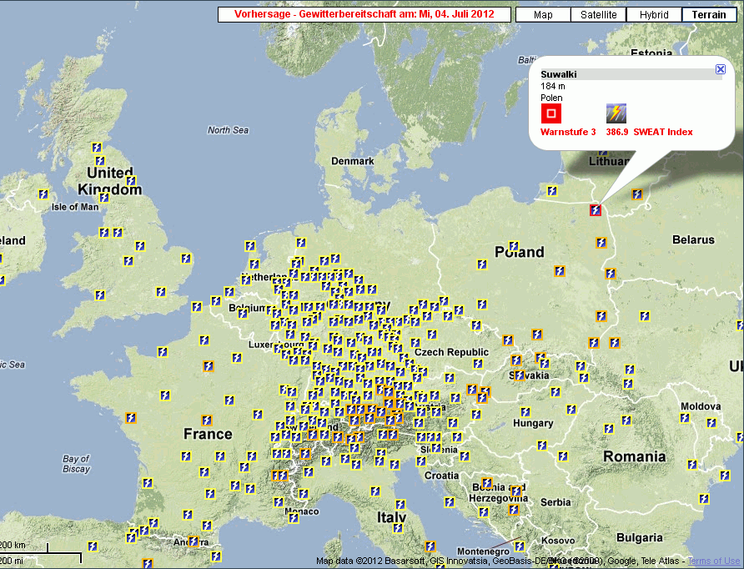This screenshot has height=569, width=744.
Task: Click the forecast title 'Vorhersage - Gewitterbereitschaft' banner
Action: (364, 14)
